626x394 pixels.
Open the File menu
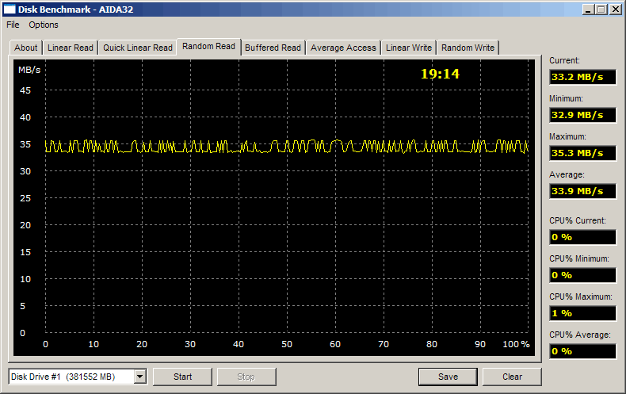(x=13, y=25)
